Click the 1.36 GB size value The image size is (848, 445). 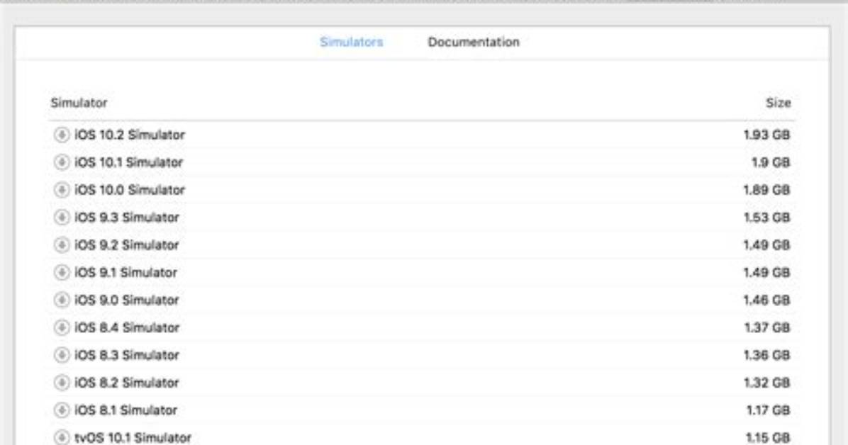tap(766, 355)
